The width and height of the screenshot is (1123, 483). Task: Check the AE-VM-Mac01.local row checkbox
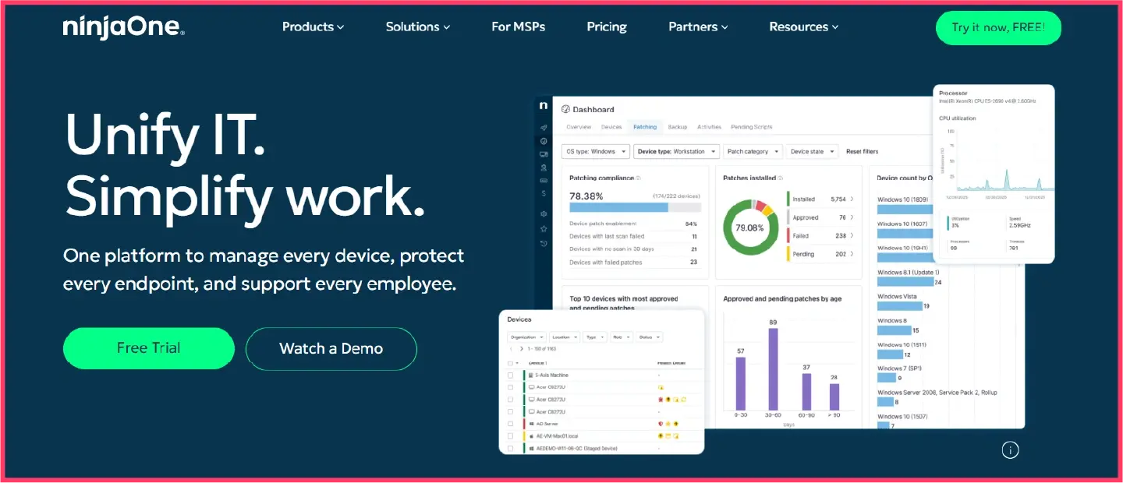510,436
